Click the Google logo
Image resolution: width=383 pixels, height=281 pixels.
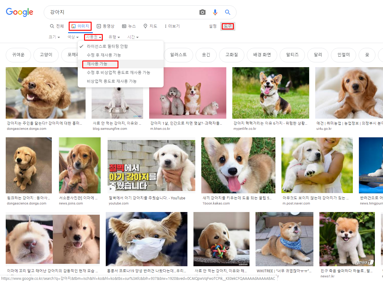pos(20,12)
